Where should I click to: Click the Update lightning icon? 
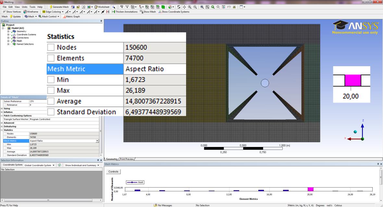pos(11,17)
